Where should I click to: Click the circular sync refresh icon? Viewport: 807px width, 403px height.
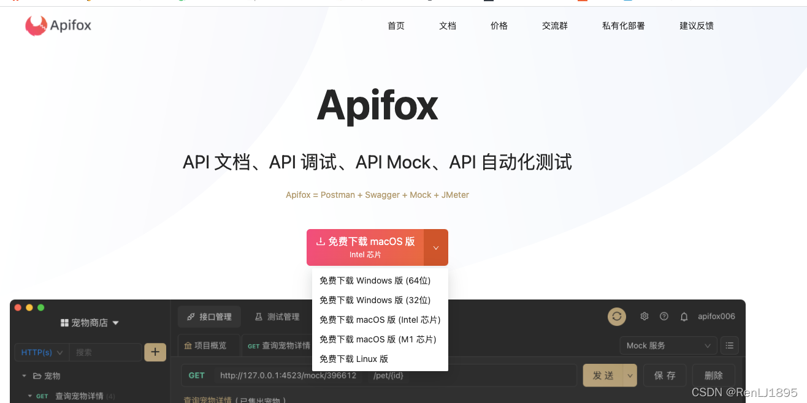pyautogui.click(x=617, y=317)
